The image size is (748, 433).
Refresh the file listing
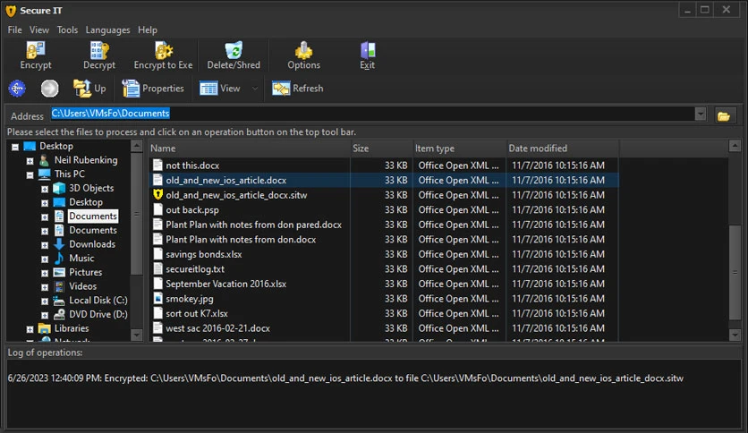[298, 89]
